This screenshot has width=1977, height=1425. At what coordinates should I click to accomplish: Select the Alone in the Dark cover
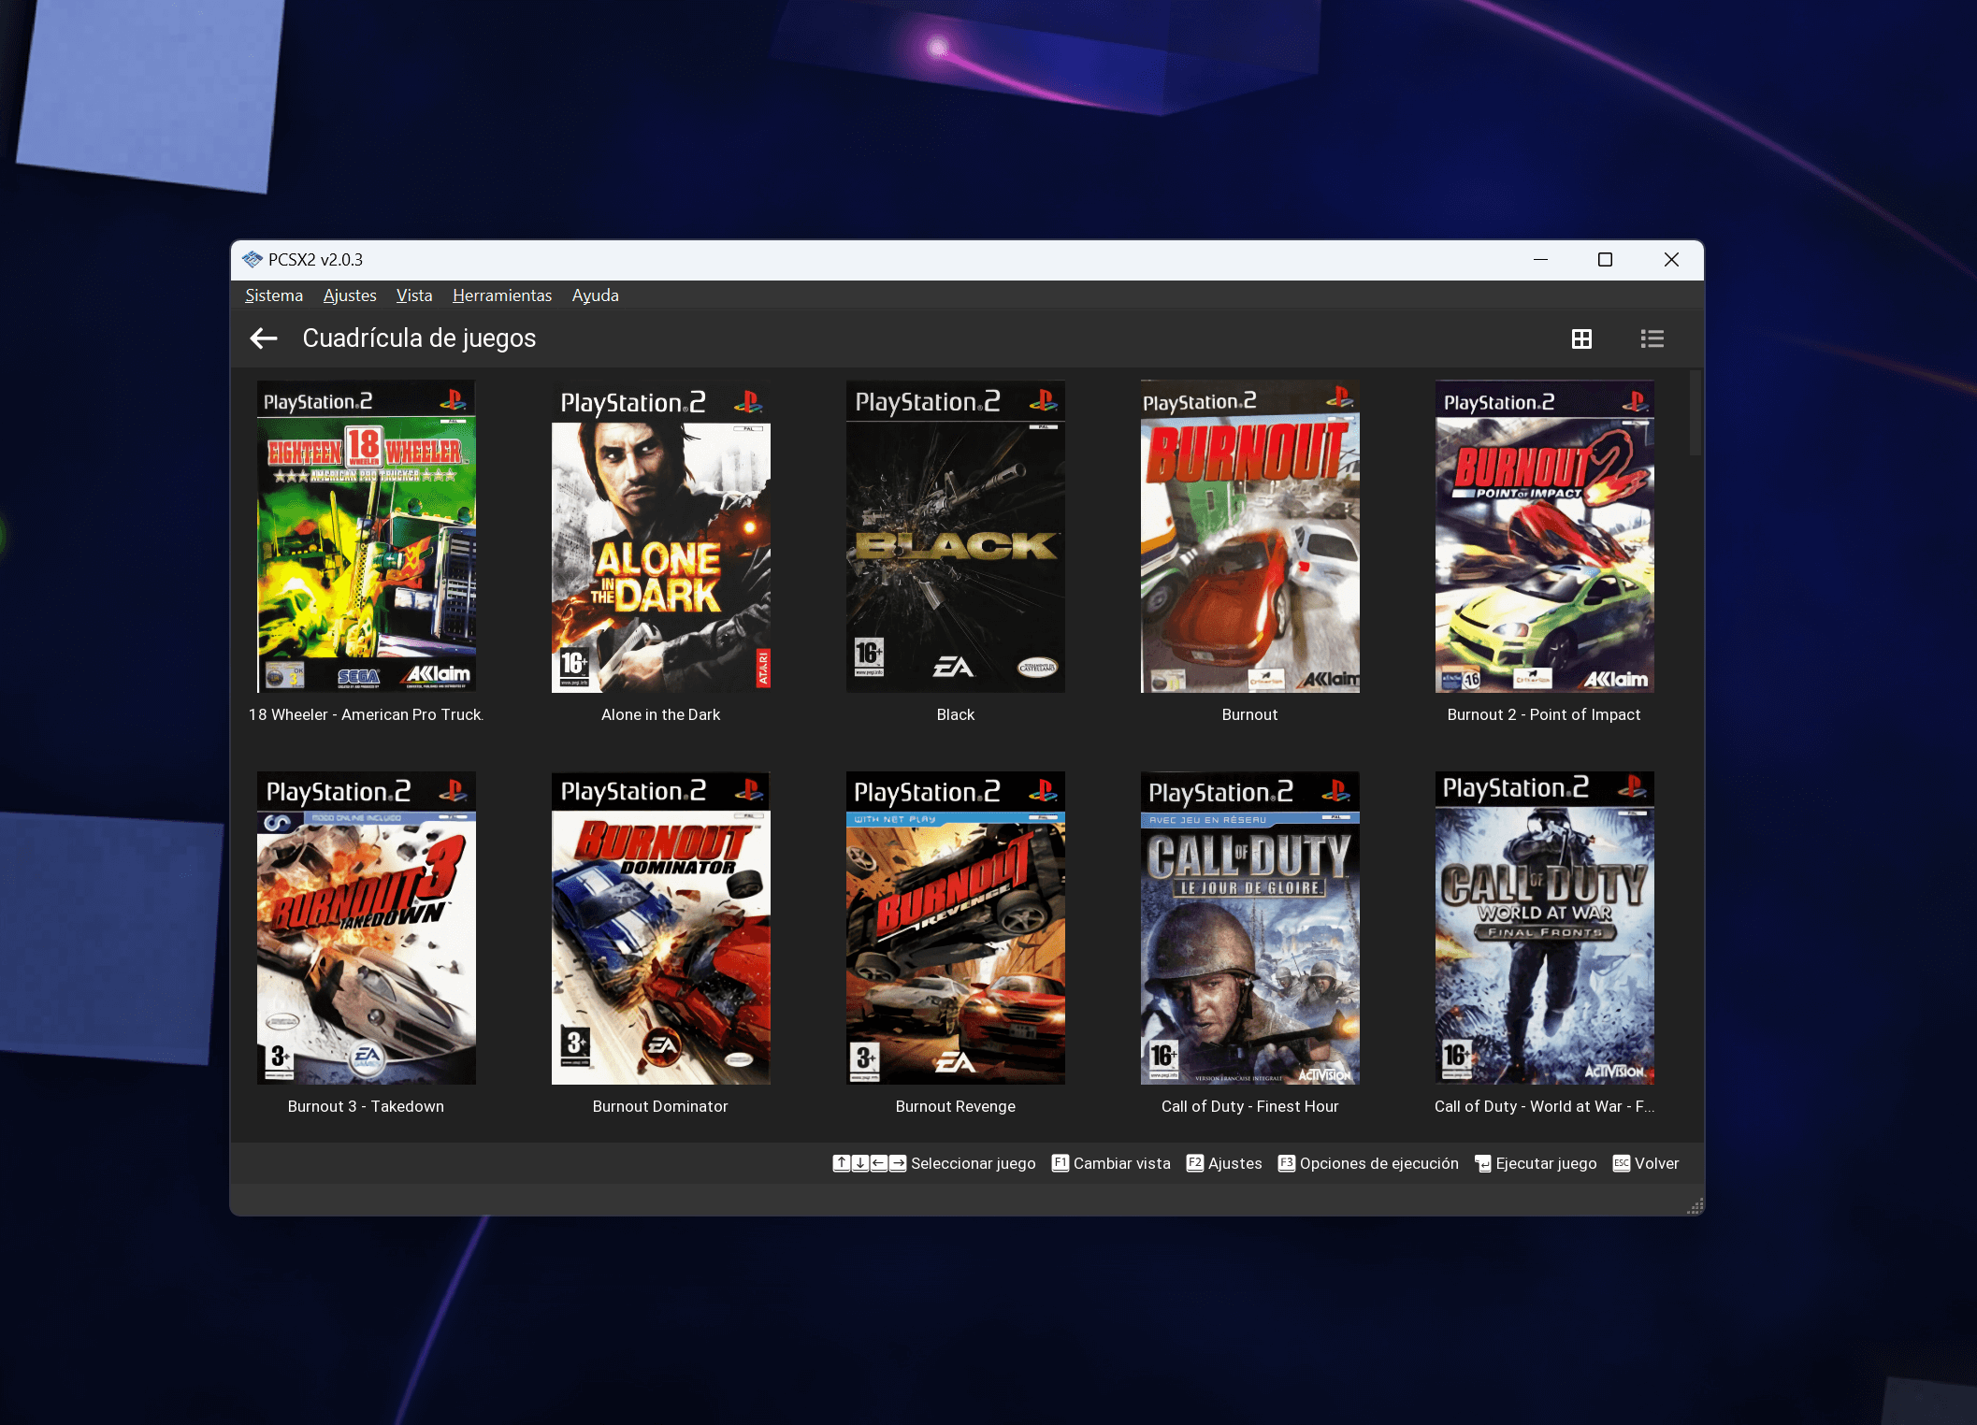[x=660, y=537]
